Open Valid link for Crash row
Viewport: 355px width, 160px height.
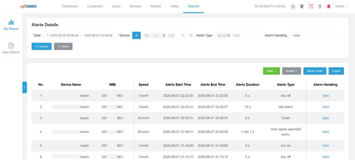(325, 118)
